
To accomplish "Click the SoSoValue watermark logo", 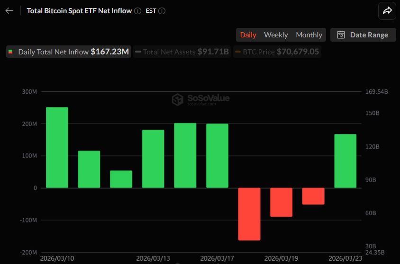I will (178, 99).
